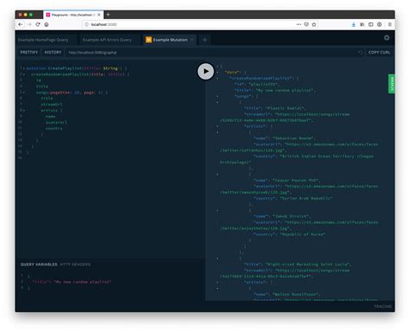The height and width of the screenshot is (332, 410).
Task: Open the green SCHEMA side tab
Action: point(392,84)
